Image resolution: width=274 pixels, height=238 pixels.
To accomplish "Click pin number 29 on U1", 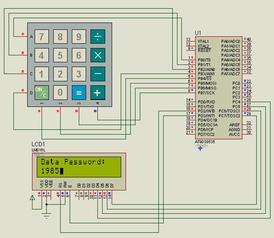I will (x=248, y=113).
